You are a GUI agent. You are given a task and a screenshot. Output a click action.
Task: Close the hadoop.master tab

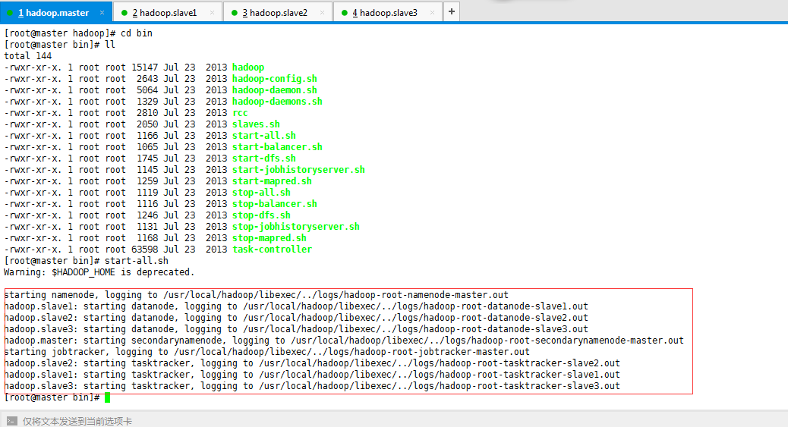pos(102,13)
